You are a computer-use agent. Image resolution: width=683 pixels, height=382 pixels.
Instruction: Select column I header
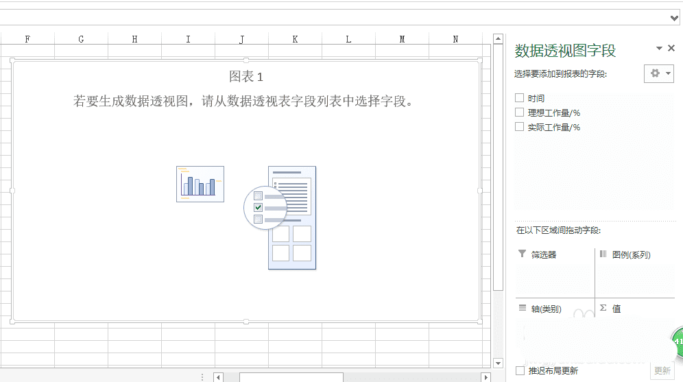(x=188, y=39)
